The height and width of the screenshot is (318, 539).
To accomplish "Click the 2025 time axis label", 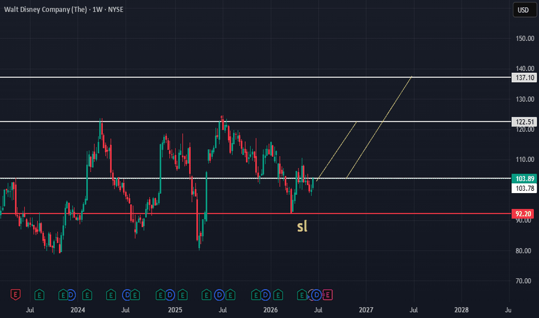I will click(175, 310).
